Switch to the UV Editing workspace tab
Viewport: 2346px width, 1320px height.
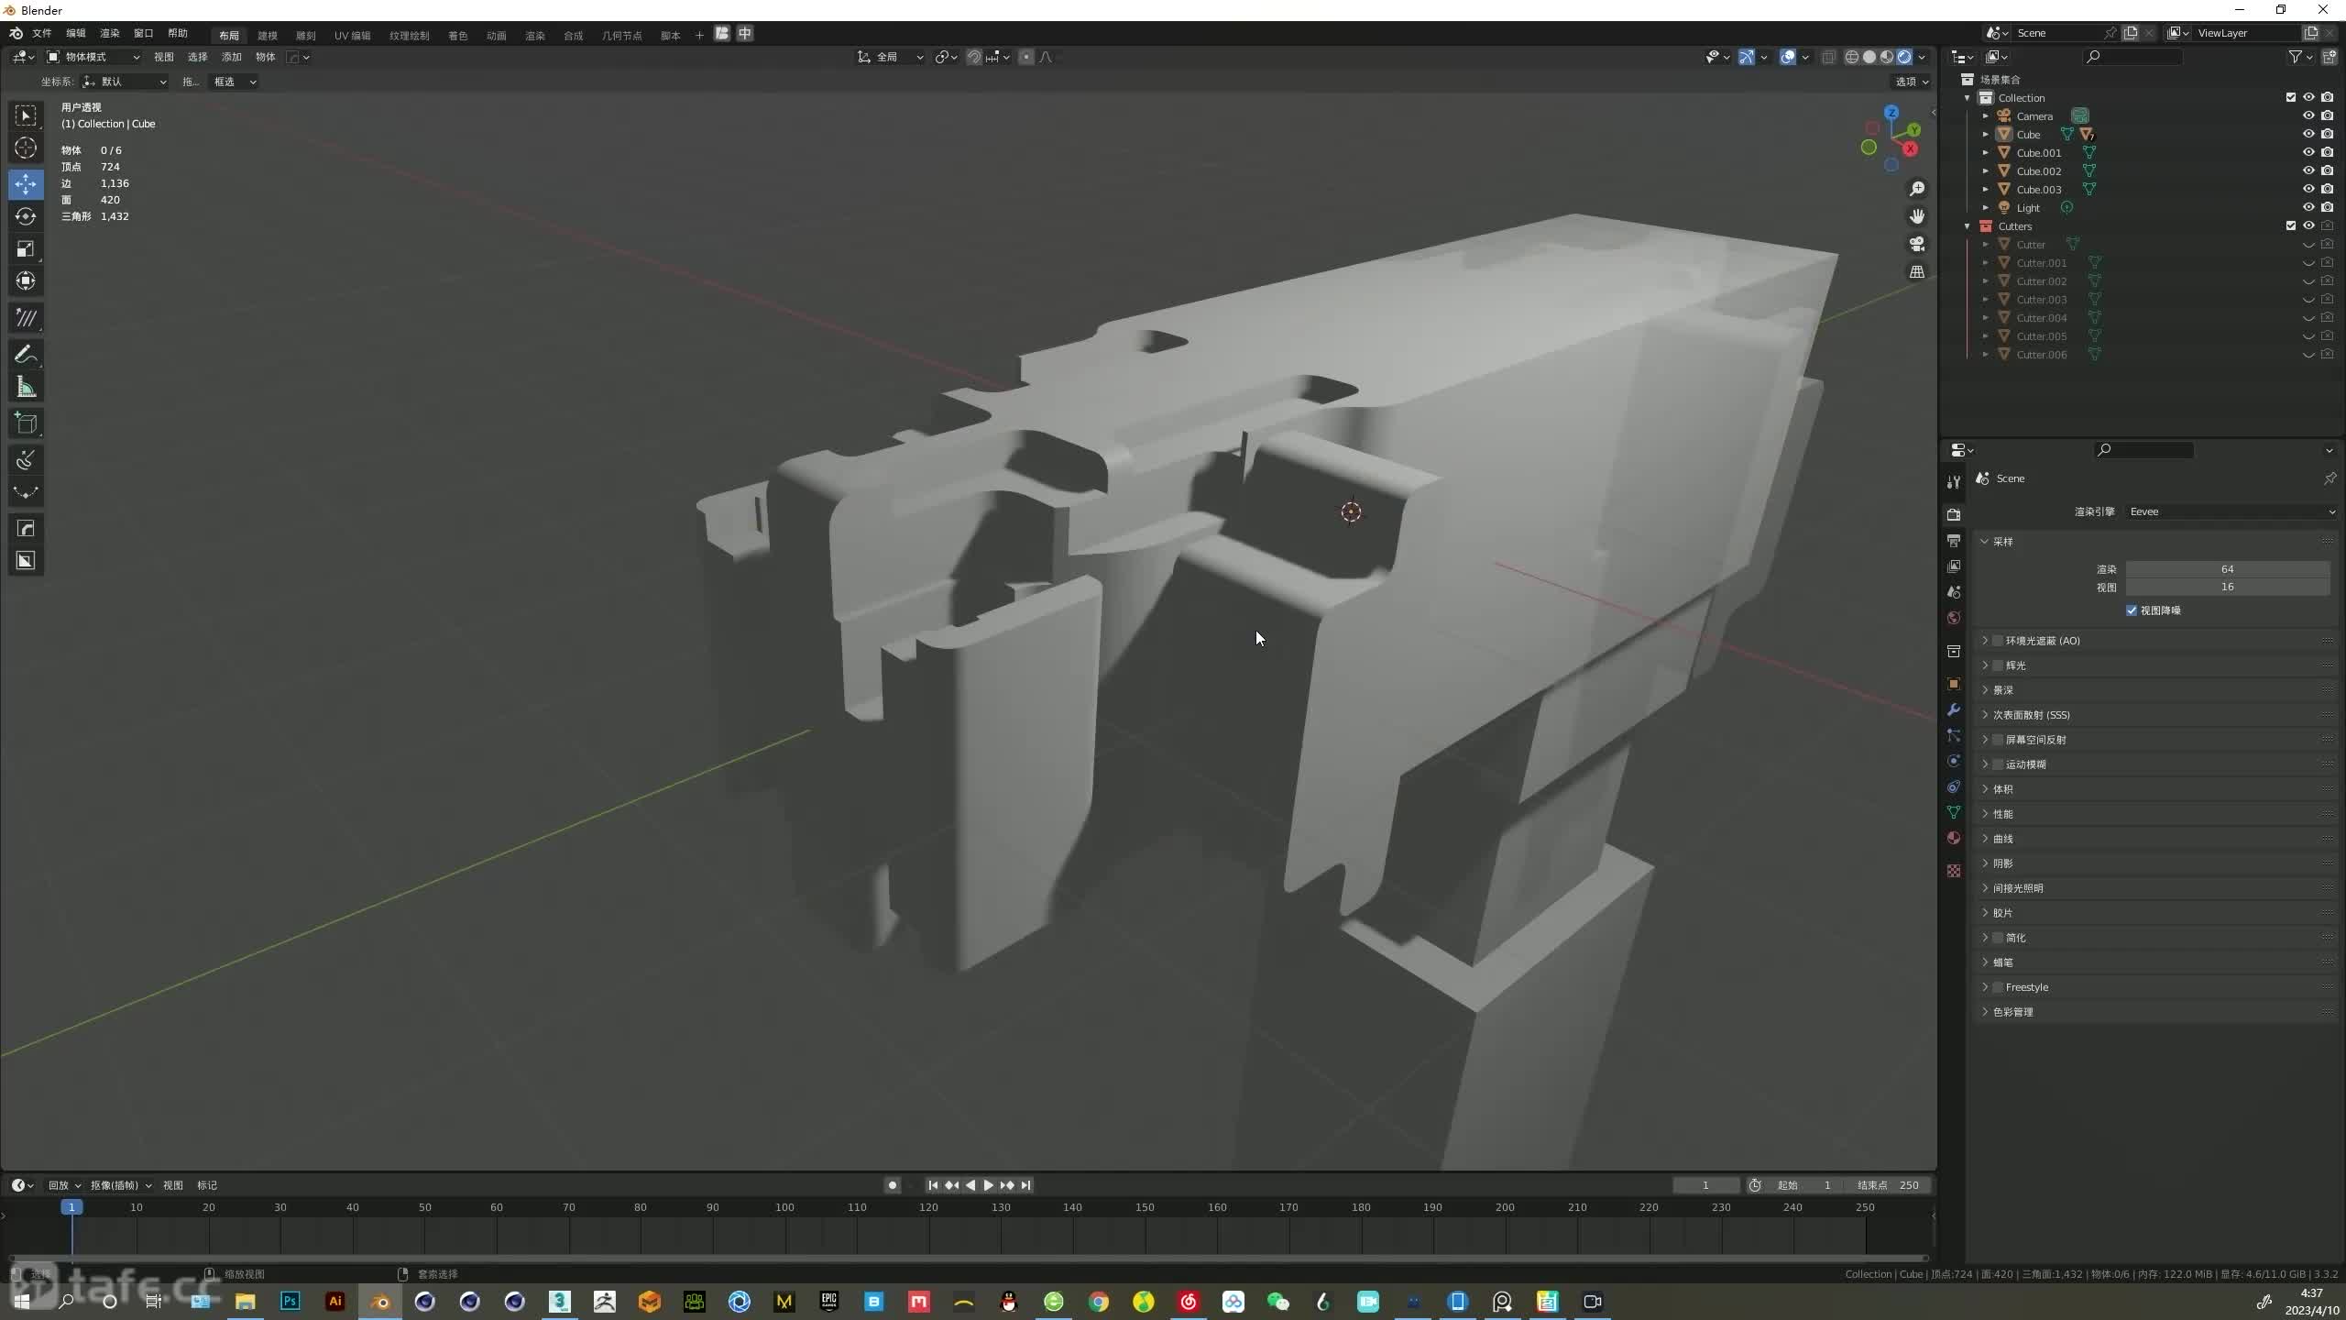[352, 36]
